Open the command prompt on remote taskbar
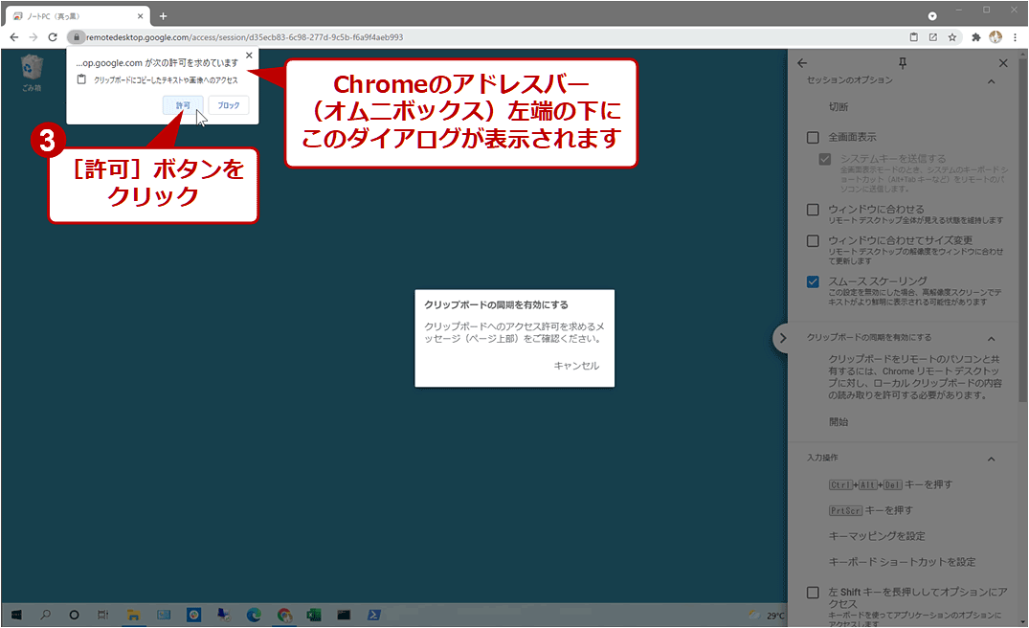1029x628 pixels. point(344,615)
